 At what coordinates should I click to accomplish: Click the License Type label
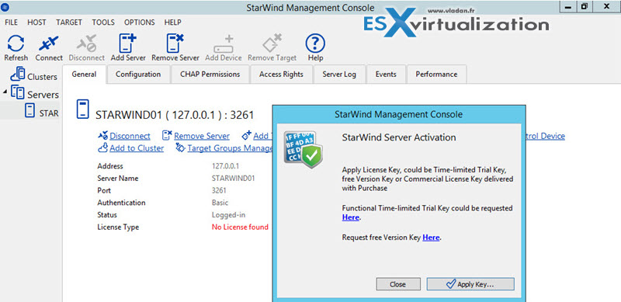coord(118,227)
